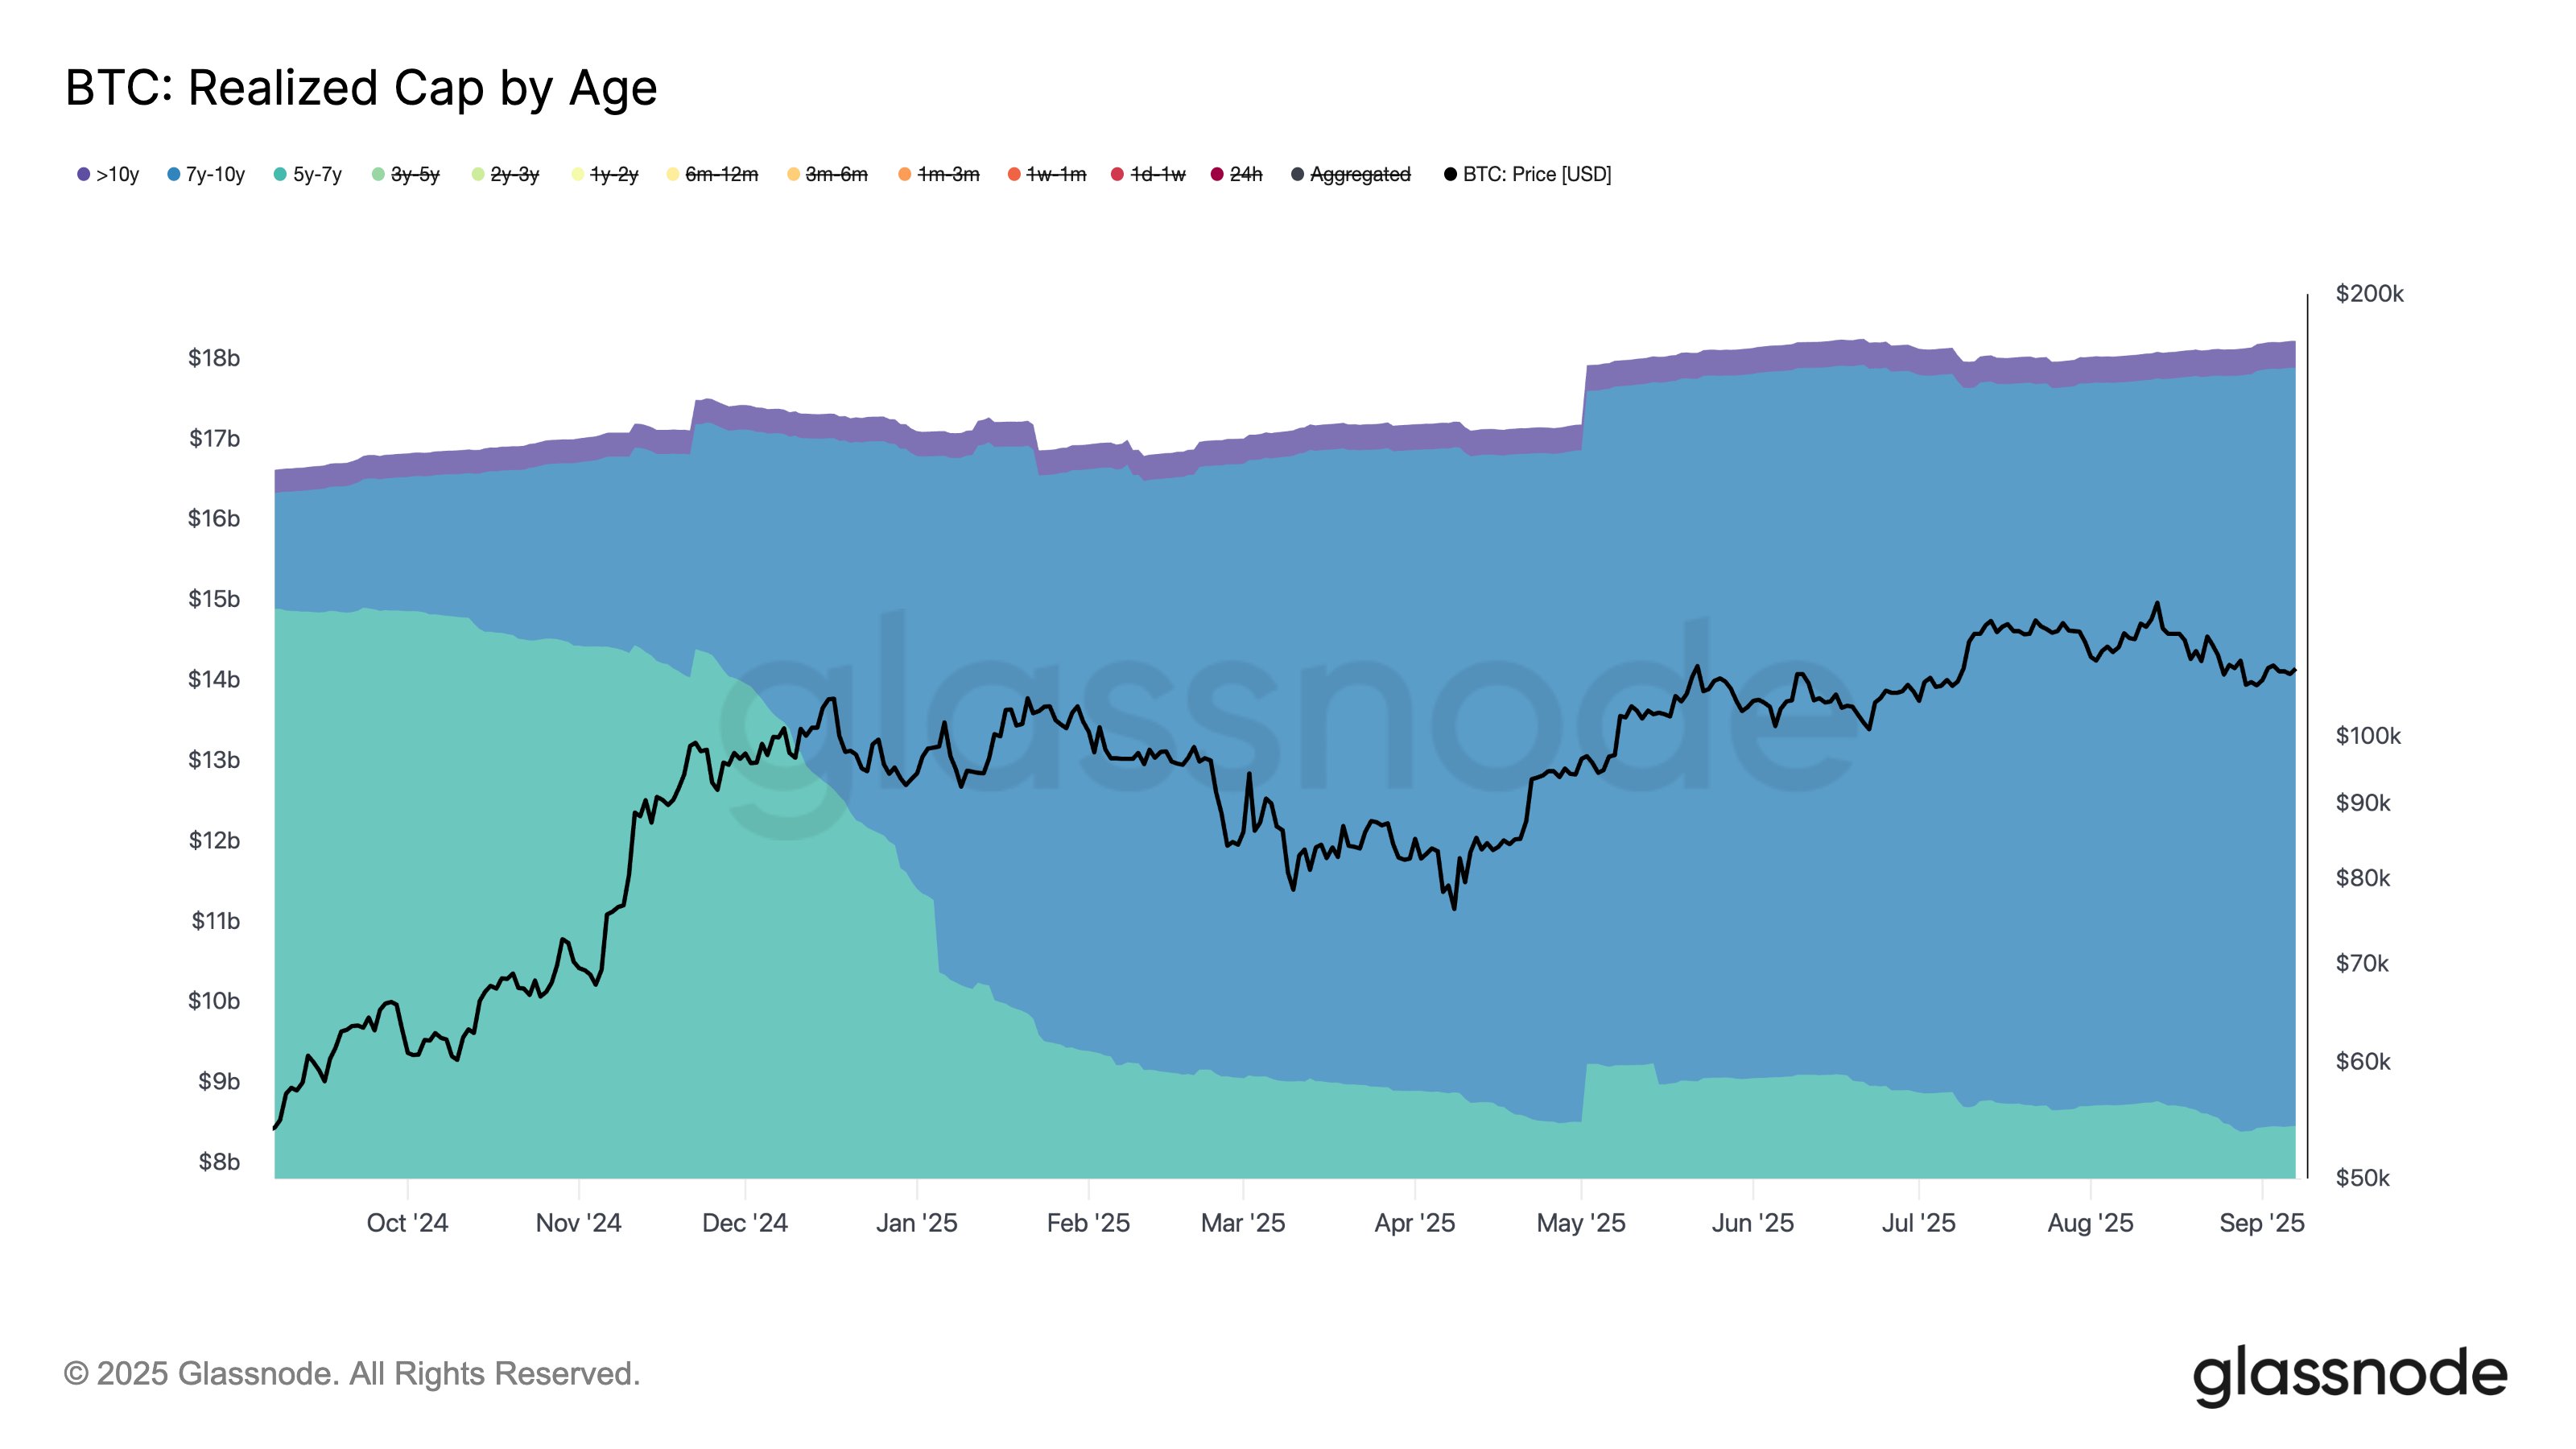This screenshot has width=2576, height=1449.
Task: Click the orange 1m-3m legend dot
Action: tap(905, 175)
